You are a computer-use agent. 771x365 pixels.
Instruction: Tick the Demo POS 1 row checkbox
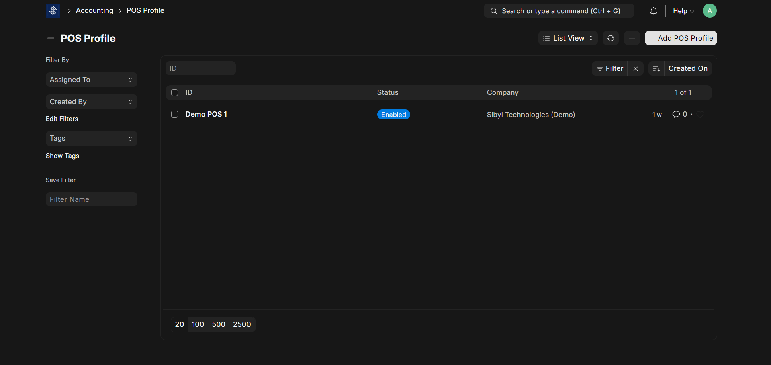pos(175,115)
